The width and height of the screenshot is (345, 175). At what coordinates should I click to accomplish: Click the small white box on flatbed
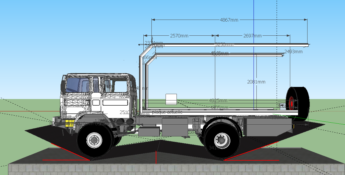(171, 99)
